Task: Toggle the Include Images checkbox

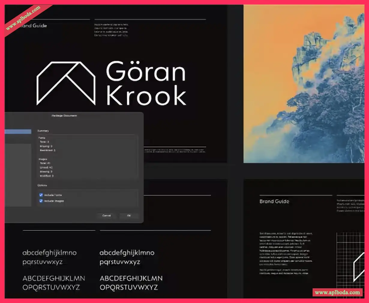Action: pyautogui.click(x=41, y=201)
